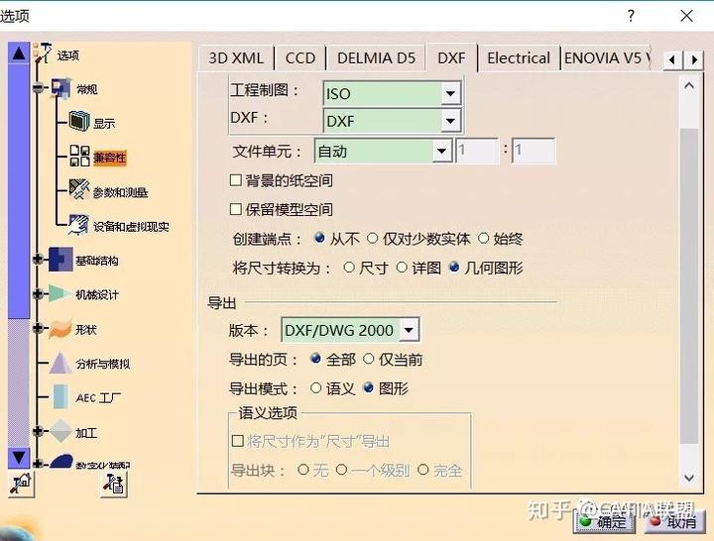The image size is (714, 541).
Task: Click the 兼容性 grid icon
Action: [79, 156]
